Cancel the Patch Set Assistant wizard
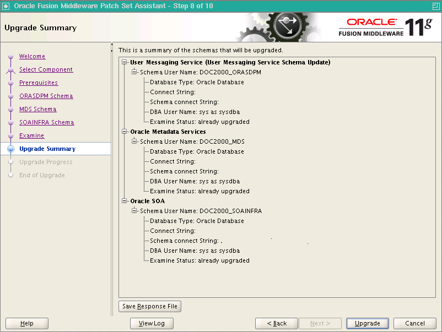442x332 pixels. coord(414,323)
